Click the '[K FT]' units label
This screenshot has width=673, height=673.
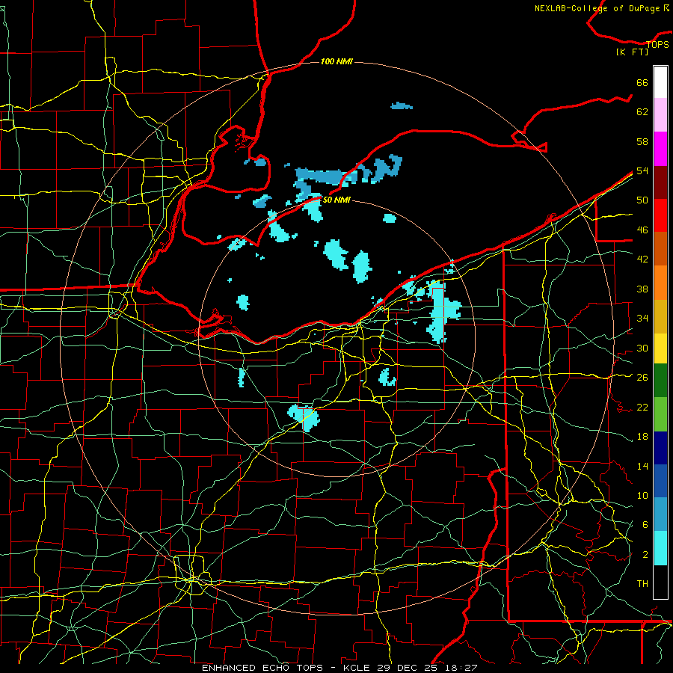pyautogui.click(x=633, y=52)
